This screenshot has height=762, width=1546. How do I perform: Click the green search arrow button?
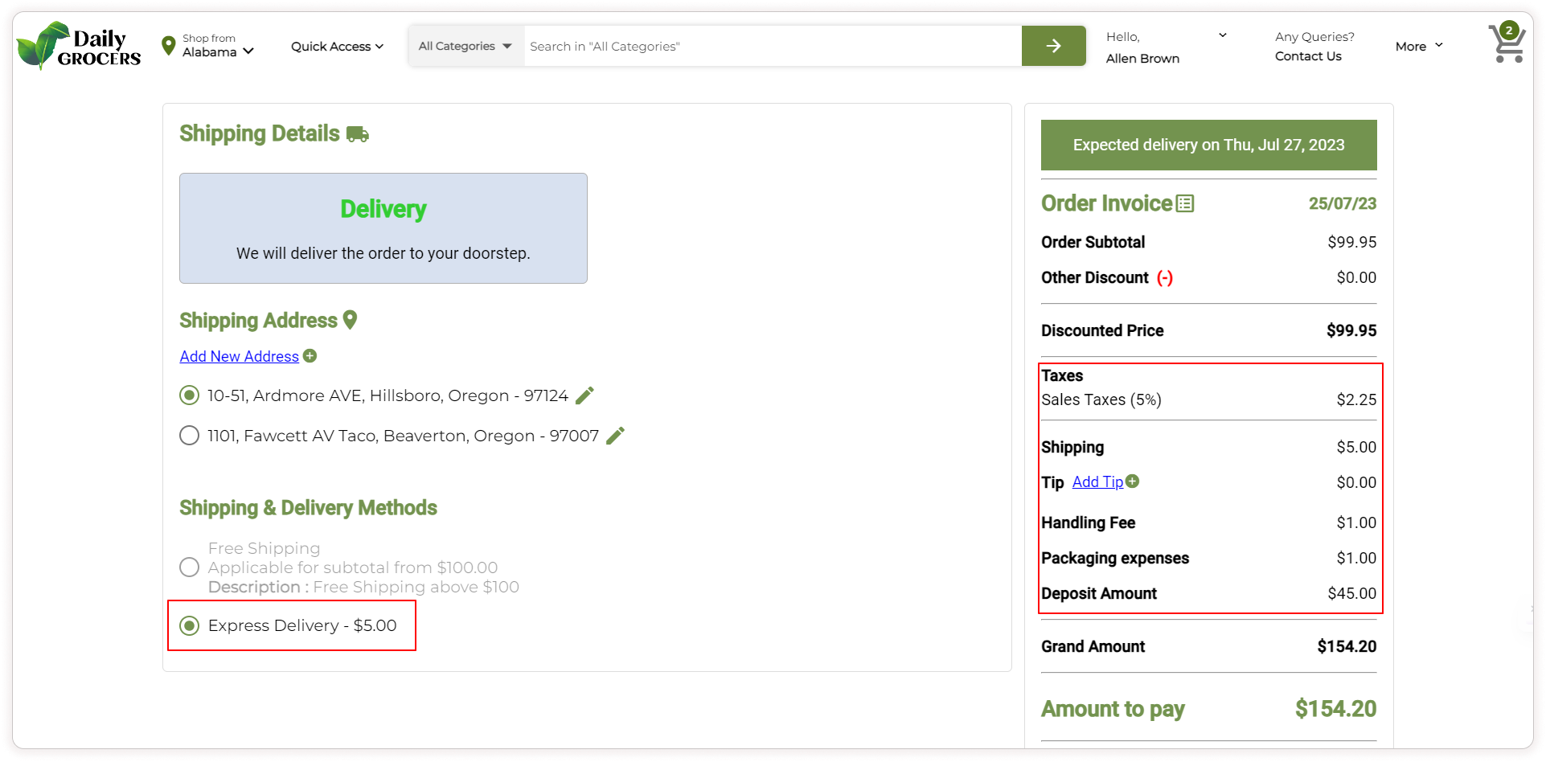(x=1053, y=46)
